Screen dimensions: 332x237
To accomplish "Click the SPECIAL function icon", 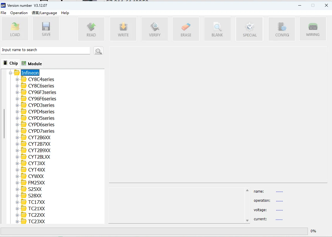I will 250,27.
